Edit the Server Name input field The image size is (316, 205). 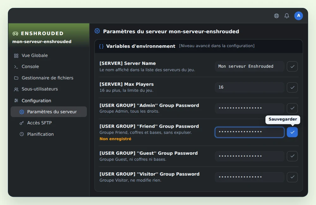[x=250, y=66]
